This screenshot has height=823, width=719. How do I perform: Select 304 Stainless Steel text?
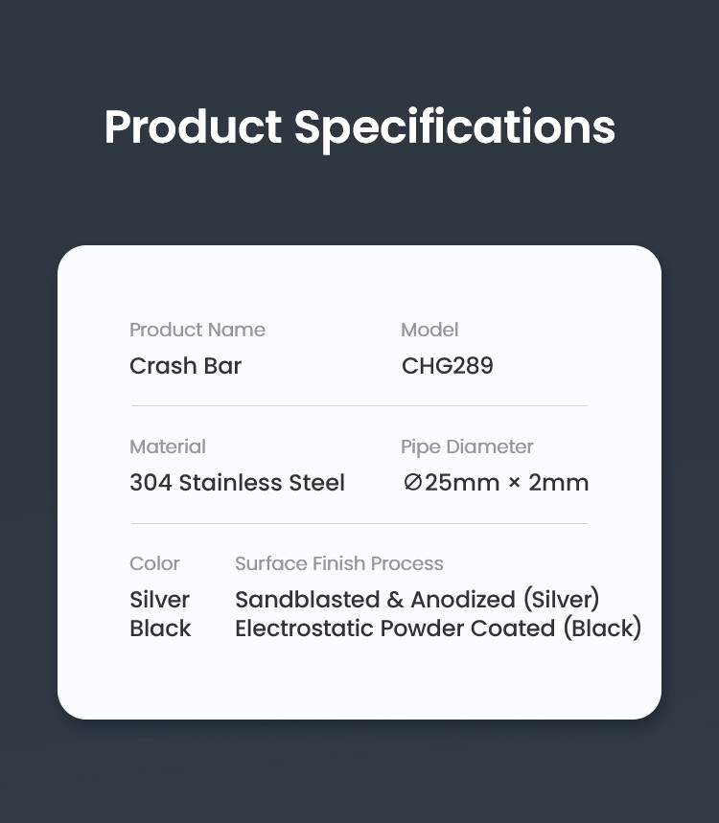pyautogui.click(x=237, y=483)
